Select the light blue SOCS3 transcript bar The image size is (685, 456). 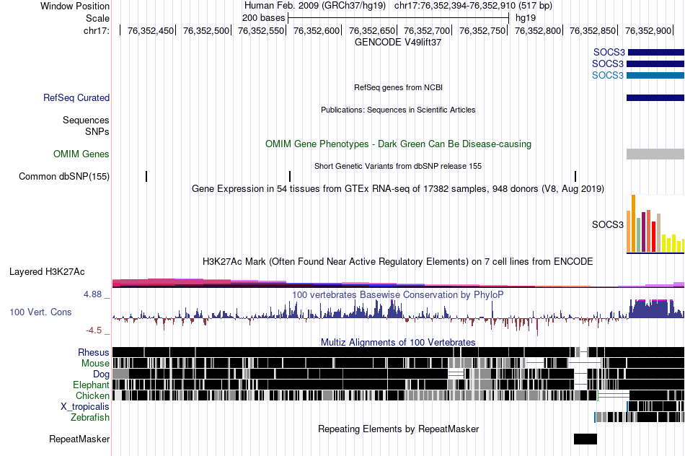(655, 75)
